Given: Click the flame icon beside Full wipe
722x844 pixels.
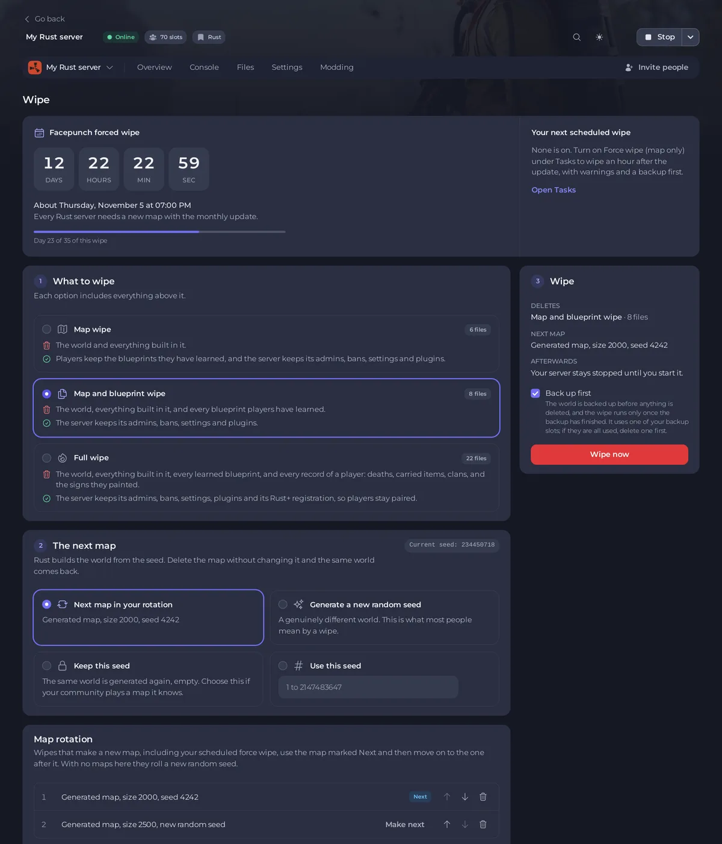Looking at the screenshot, I should click(62, 458).
